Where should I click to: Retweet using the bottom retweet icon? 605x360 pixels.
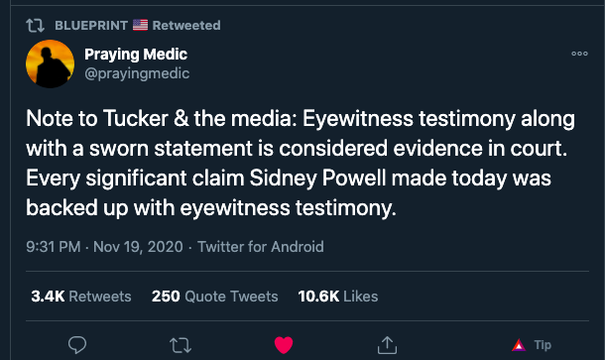pos(181,345)
